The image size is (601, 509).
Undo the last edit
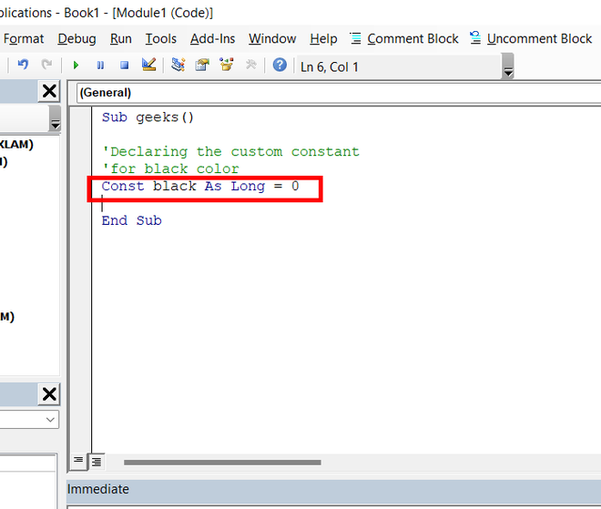coord(23,65)
